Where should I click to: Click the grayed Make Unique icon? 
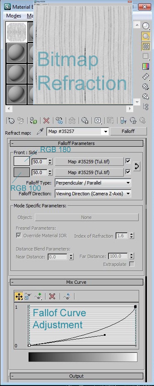pos(72,120)
